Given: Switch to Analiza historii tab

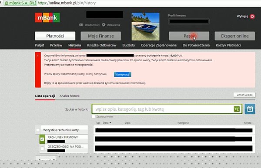Looking at the screenshot, I should pos(70,96).
